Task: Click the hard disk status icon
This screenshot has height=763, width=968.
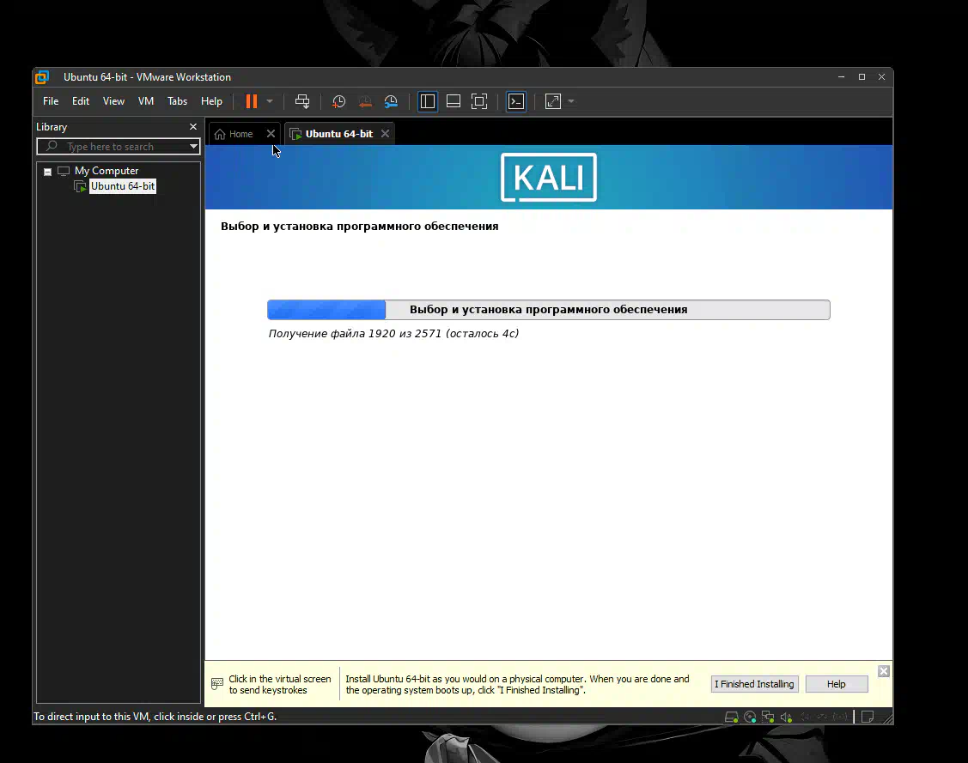Action: pos(732,717)
